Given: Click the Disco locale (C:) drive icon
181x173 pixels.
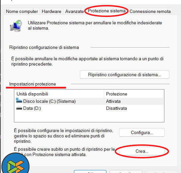Looking at the screenshot, I should [19, 100].
